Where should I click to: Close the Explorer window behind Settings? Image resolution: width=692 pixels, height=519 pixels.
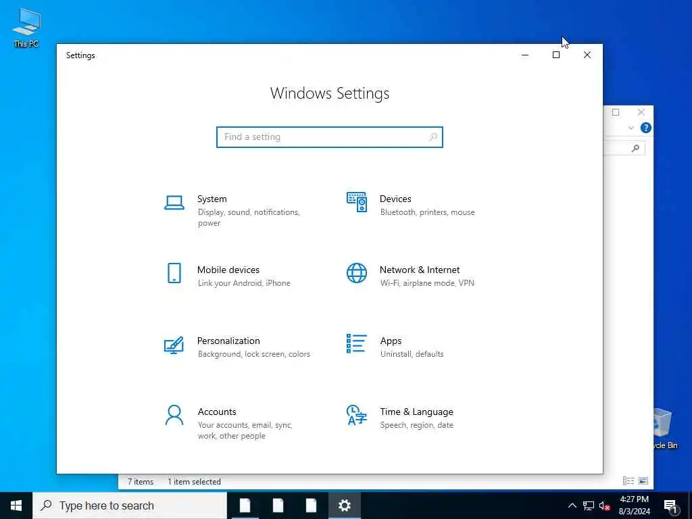click(x=641, y=112)
